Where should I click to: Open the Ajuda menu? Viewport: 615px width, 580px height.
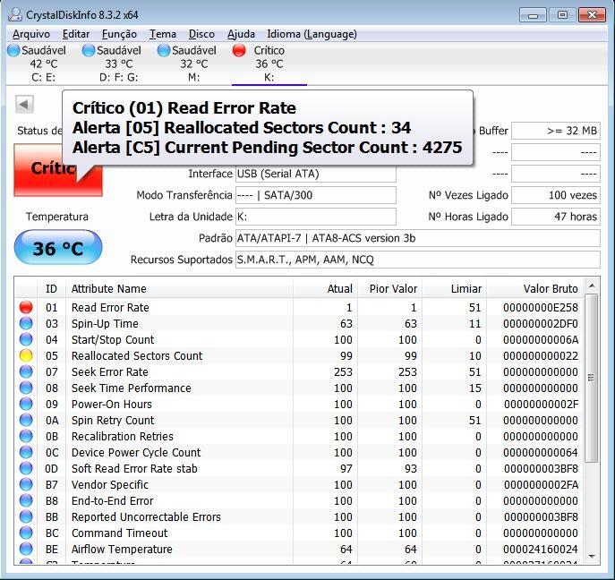[x=241, y=34]
